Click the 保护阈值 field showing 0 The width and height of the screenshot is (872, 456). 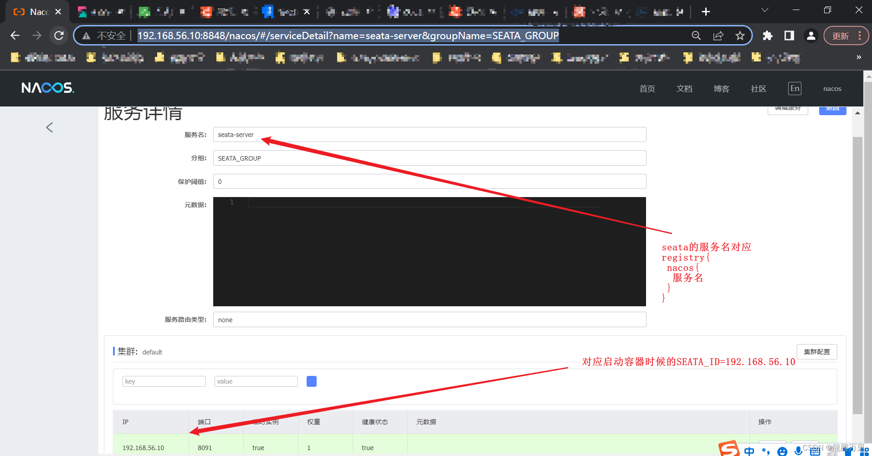pyautogui.click(x=430, y=181)
